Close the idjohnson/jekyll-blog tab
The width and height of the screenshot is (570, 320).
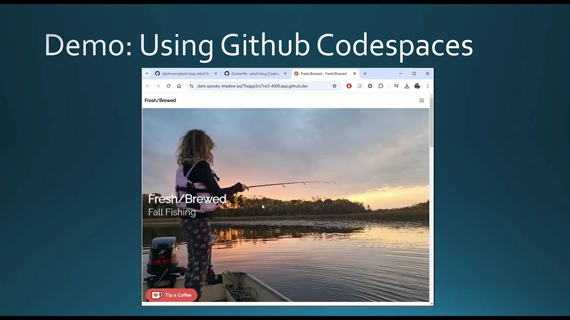[216, 73]
